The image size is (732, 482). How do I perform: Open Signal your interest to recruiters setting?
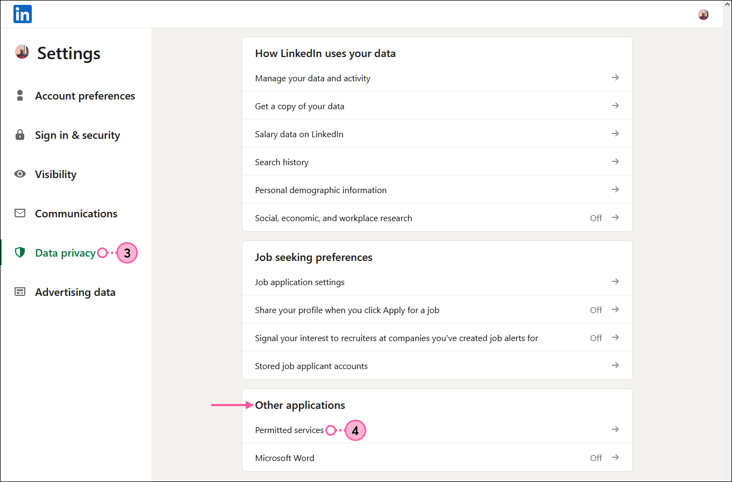tap(437, 338)
